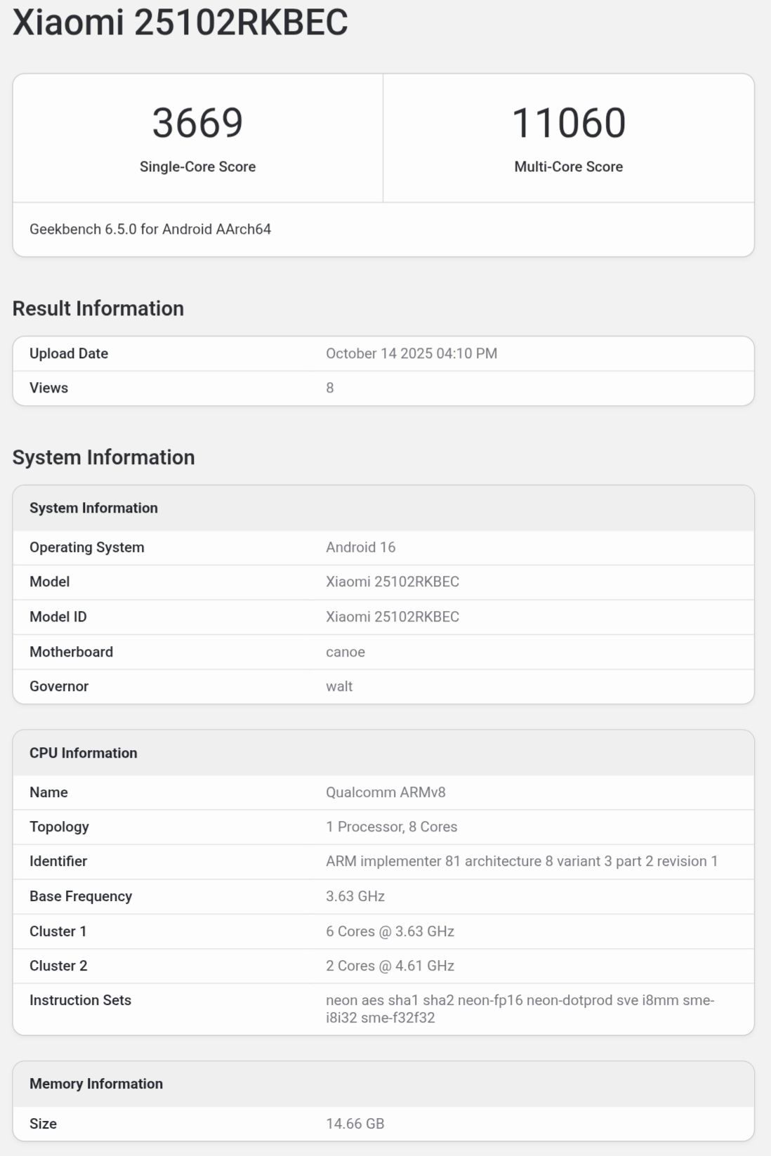Click the memory size value 14.66 GB

pos(355,1124)
